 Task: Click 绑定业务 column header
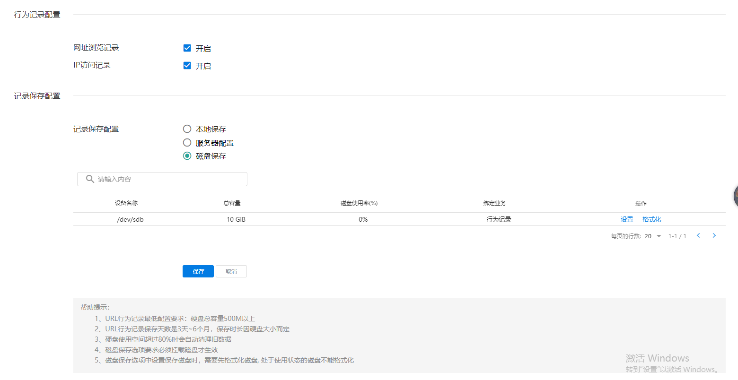pos(495,203)
